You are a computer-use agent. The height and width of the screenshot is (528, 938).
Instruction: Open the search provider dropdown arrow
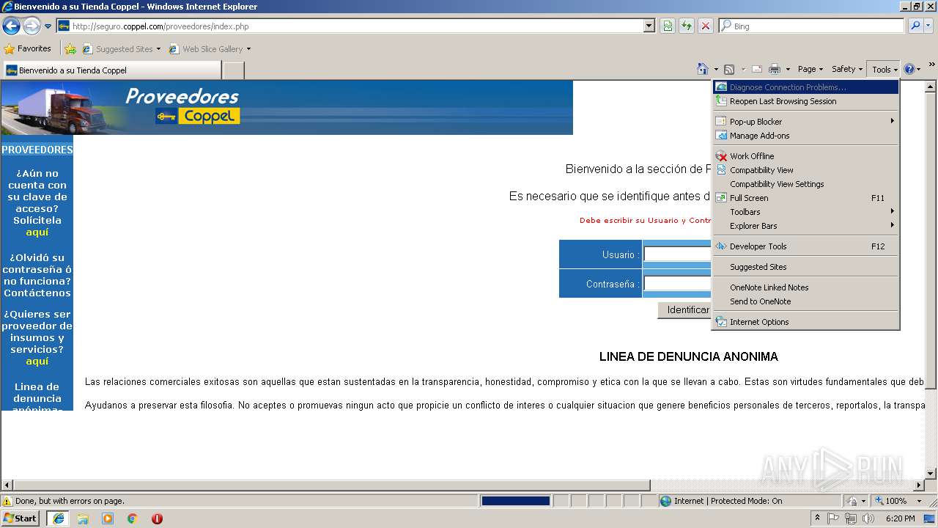[929, 26]
